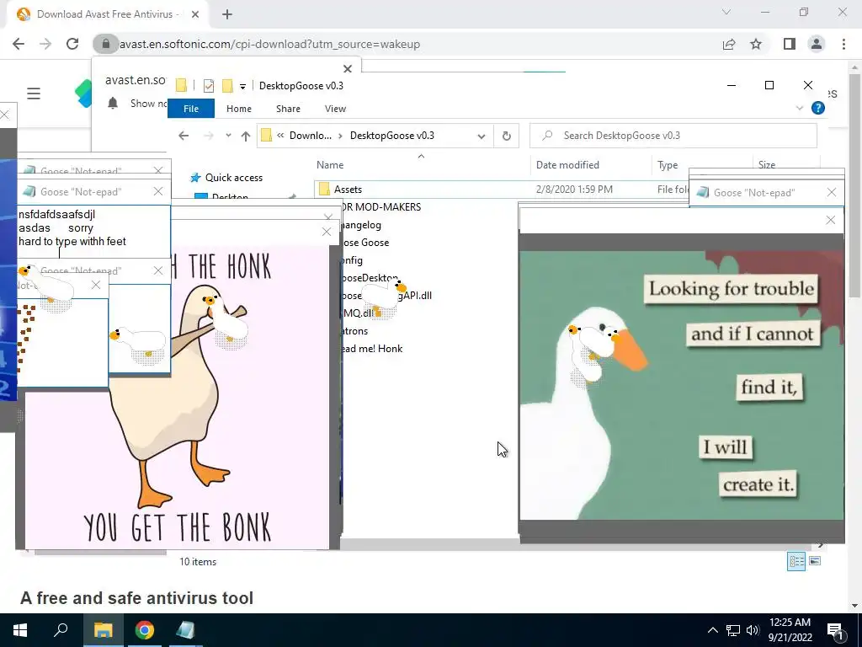Image resolution: width=862 pixels, height=647 pixels.
Task: Switch to Chrome on the taskbar
Action: pos(145,630)
